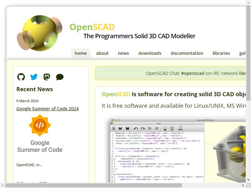Viewport: 251px width, 188px height.
Task: Click the scroll down arrow
Action: pos(248,180)
